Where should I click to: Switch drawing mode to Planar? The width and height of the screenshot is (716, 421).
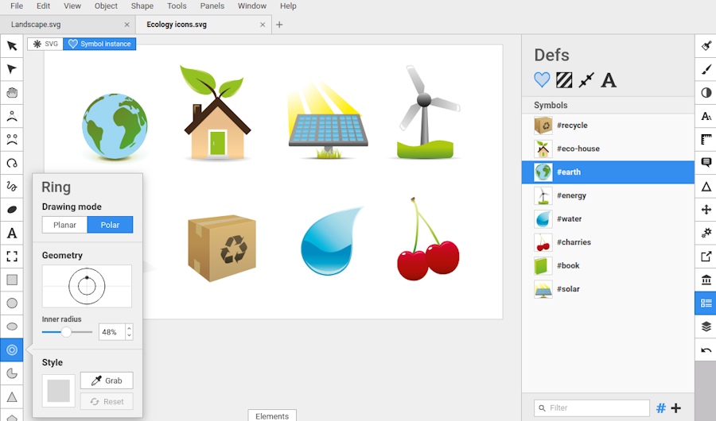pyautogui.click(x=64, y=225)
